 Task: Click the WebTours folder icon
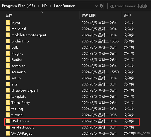pos(8,121)
